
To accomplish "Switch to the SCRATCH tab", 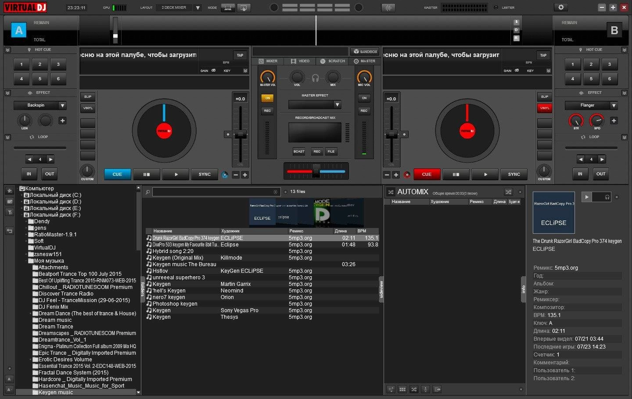I will coord(333,61).
